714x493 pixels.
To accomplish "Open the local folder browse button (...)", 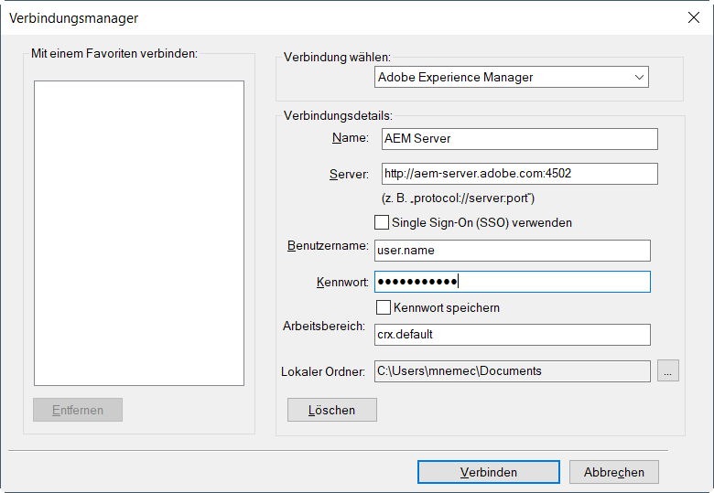I will (668, 370).
